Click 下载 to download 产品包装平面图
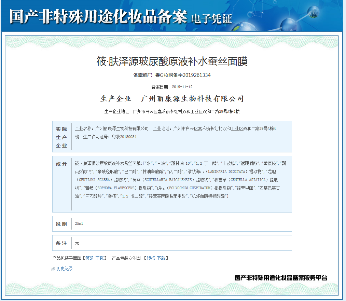Screen dimensions: 346x301 pos(100,258)
